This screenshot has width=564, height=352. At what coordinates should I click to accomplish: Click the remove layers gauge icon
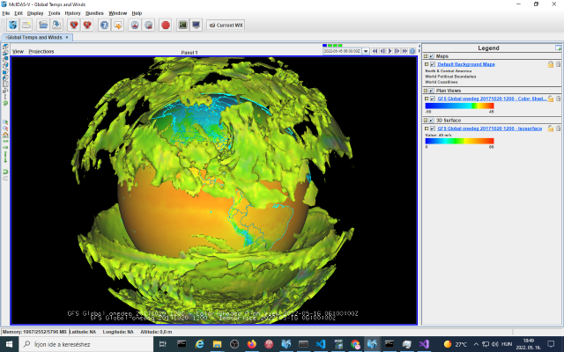click(135, 26)
